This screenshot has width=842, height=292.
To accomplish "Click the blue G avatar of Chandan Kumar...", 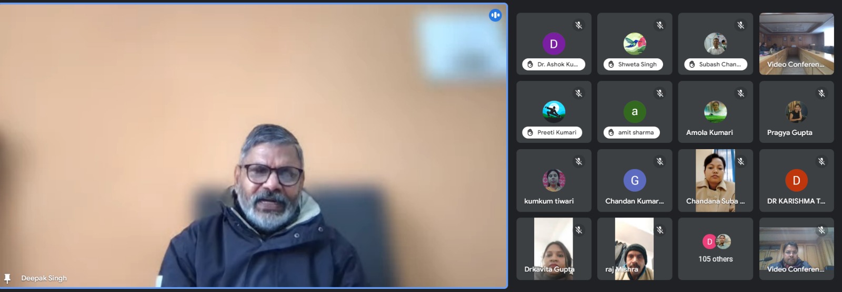I will point(635,180).
